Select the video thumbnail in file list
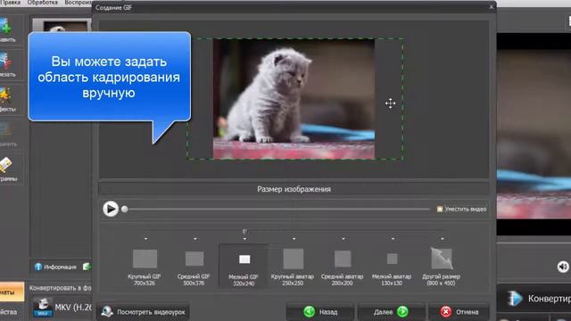This screenshot has width=571, height=321. [x=62, y=25]
